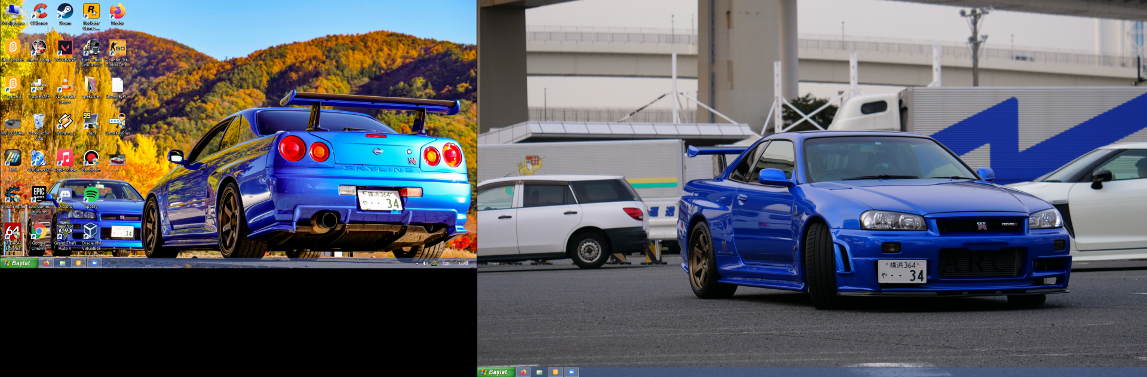1147x377 pixels.
Task: Launch Firefox from the desktop shortcut
Action: click(117, 14)
